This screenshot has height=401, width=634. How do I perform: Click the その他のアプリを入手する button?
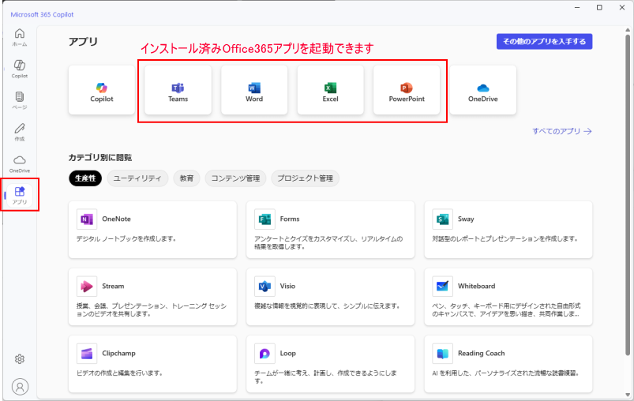coord(544,41)
